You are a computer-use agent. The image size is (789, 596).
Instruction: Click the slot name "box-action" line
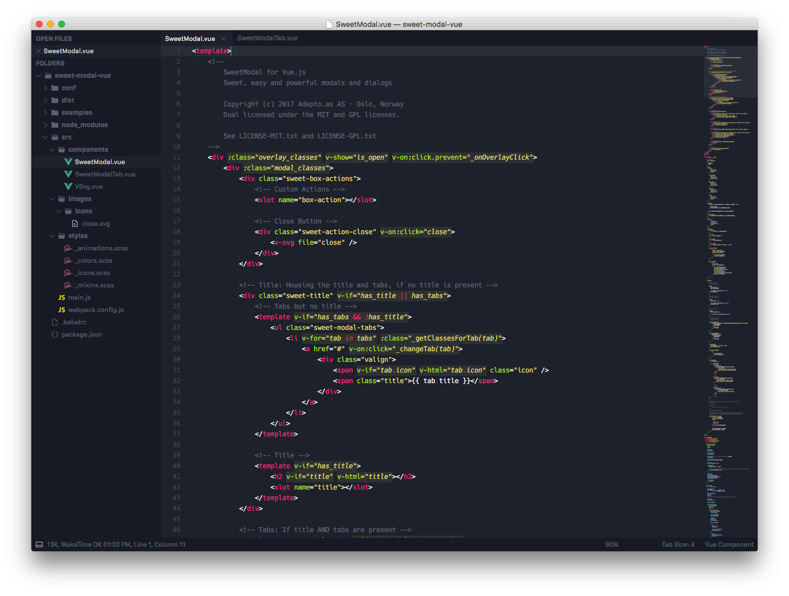pyautogui.click(x=315, y=200)
